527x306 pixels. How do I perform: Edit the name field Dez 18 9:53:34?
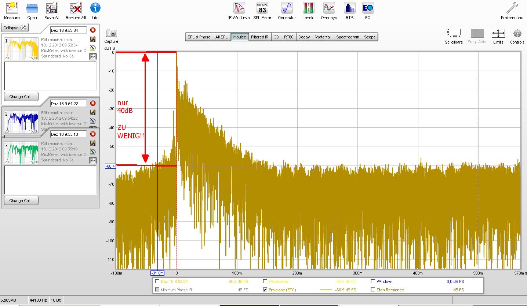click(69, 30)
